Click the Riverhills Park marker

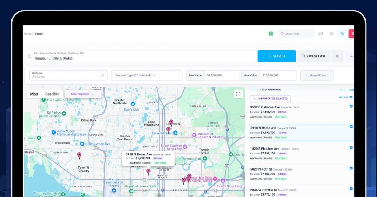pyautogui.click(x=205, y=158)
